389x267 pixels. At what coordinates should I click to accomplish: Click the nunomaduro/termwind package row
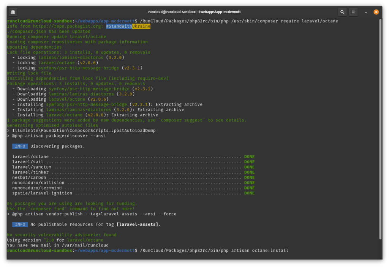pos(133,188)
